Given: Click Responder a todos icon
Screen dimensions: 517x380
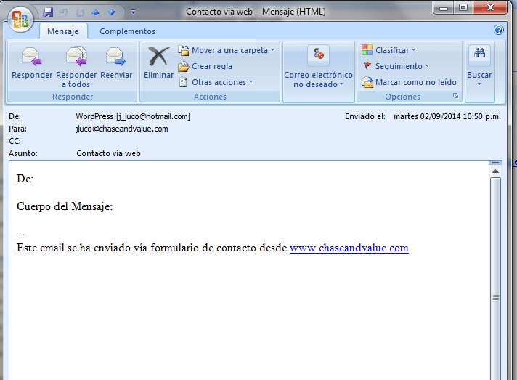Looking at the screenshot, I should point(76,56).
